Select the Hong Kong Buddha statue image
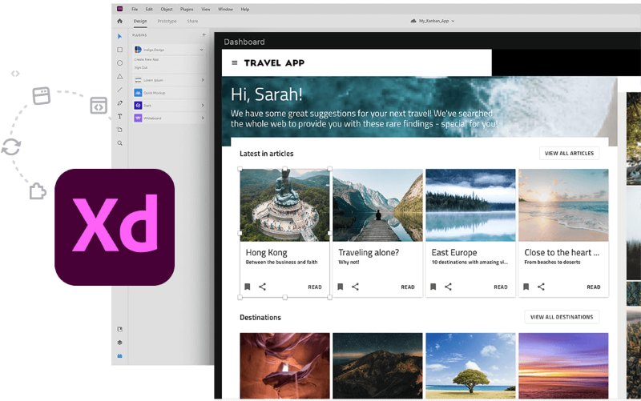The image size is (641, 401). pyautogui.click(x=284, y=205)
